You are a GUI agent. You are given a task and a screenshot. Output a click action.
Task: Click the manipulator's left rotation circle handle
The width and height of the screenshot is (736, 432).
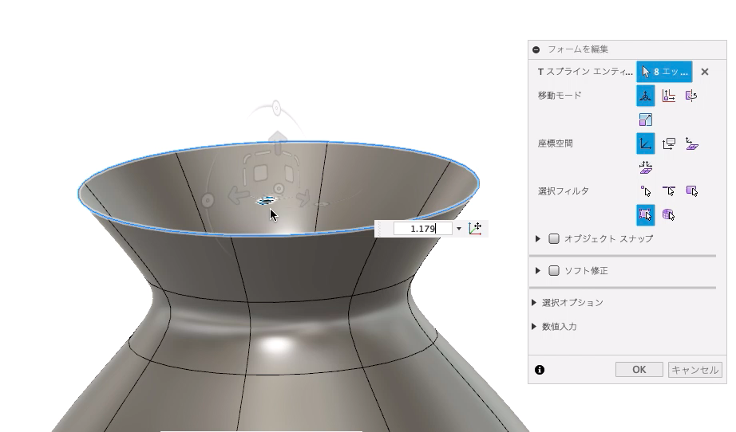[x=208, y=201]
